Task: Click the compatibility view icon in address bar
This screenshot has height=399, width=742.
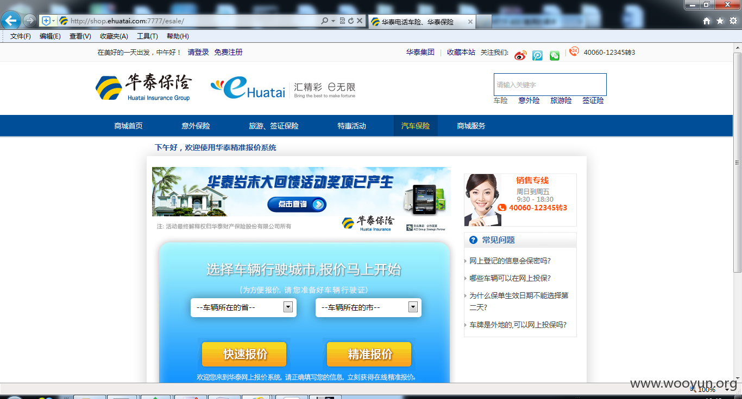Action: coord(342,21)
